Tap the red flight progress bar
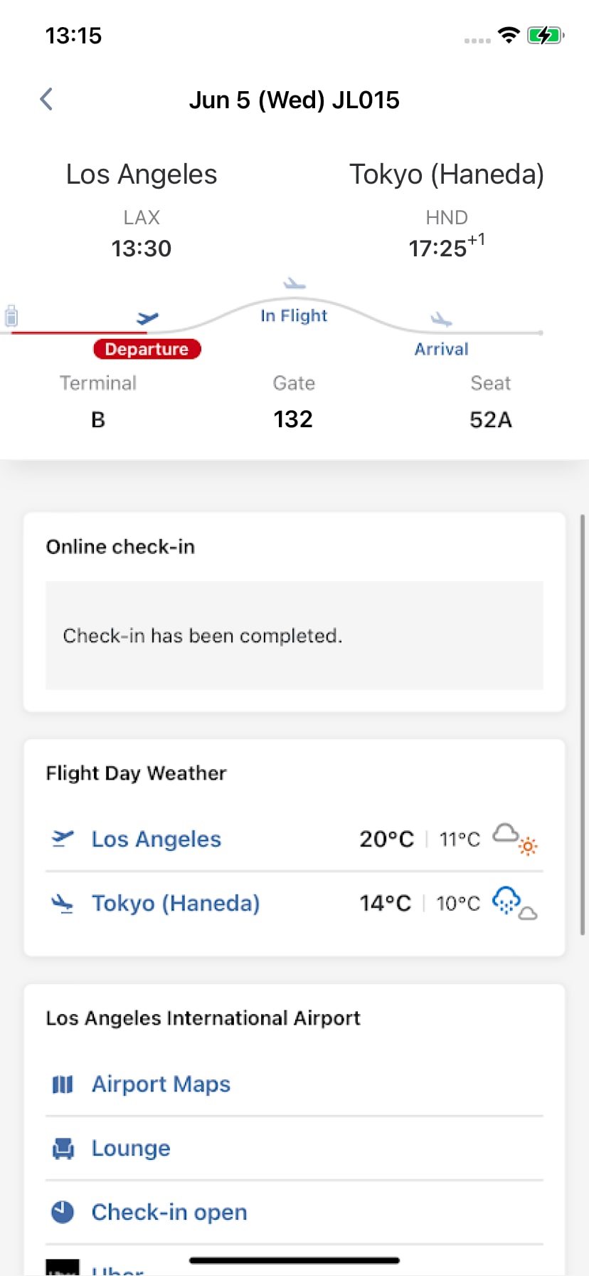Viewport: 589px width, 1276px height. (78, 332)
